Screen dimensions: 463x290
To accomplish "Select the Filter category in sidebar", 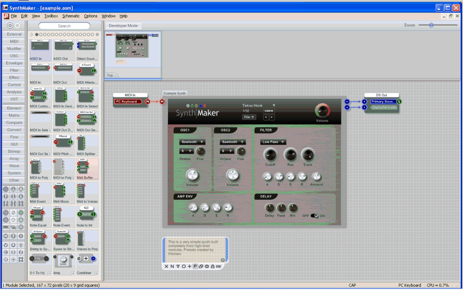I will pyautogui.click(x=14, y=70).
